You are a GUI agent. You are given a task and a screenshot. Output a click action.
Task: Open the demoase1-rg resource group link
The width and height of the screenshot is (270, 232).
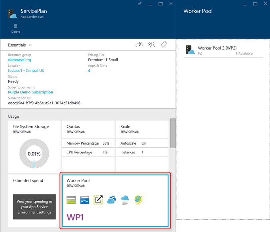click(20, 60)
